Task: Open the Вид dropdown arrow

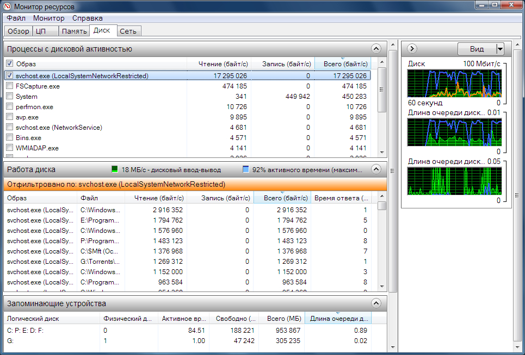Action: (x=500, y=49)
